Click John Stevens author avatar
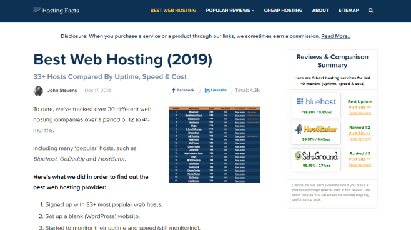 [38, 91]
